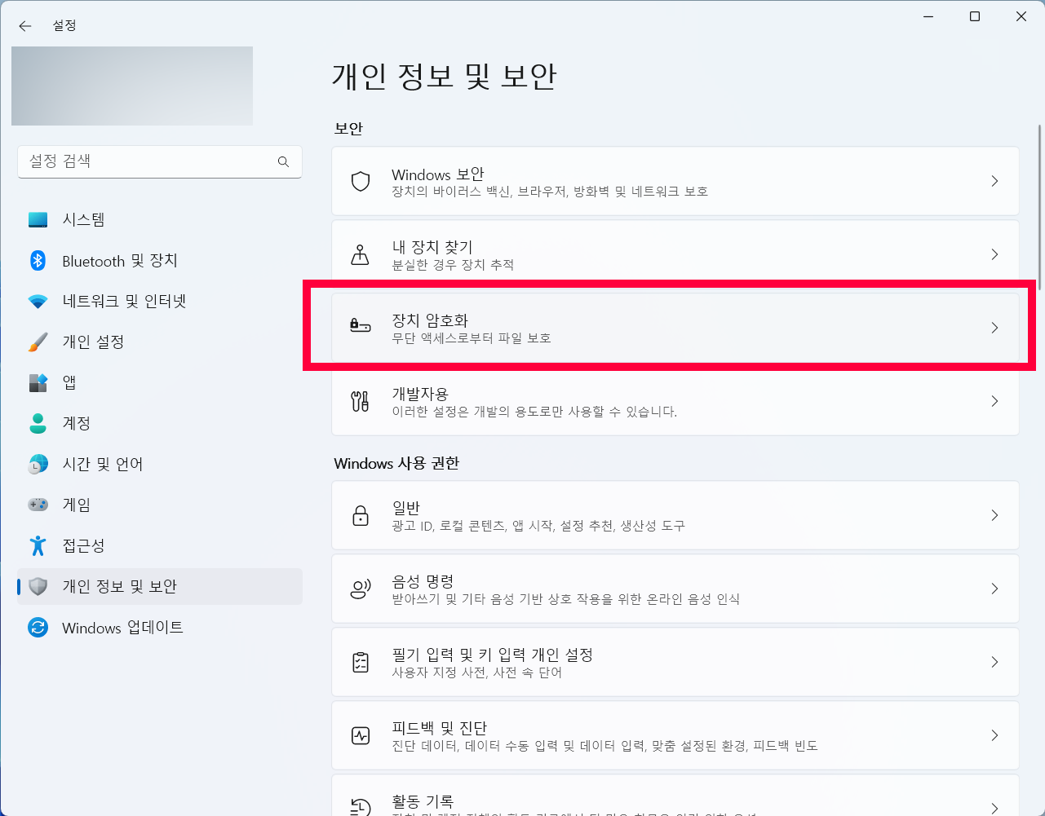Go to 시스템 settings category
1045x816 pixels.
(x=160, y=219)
